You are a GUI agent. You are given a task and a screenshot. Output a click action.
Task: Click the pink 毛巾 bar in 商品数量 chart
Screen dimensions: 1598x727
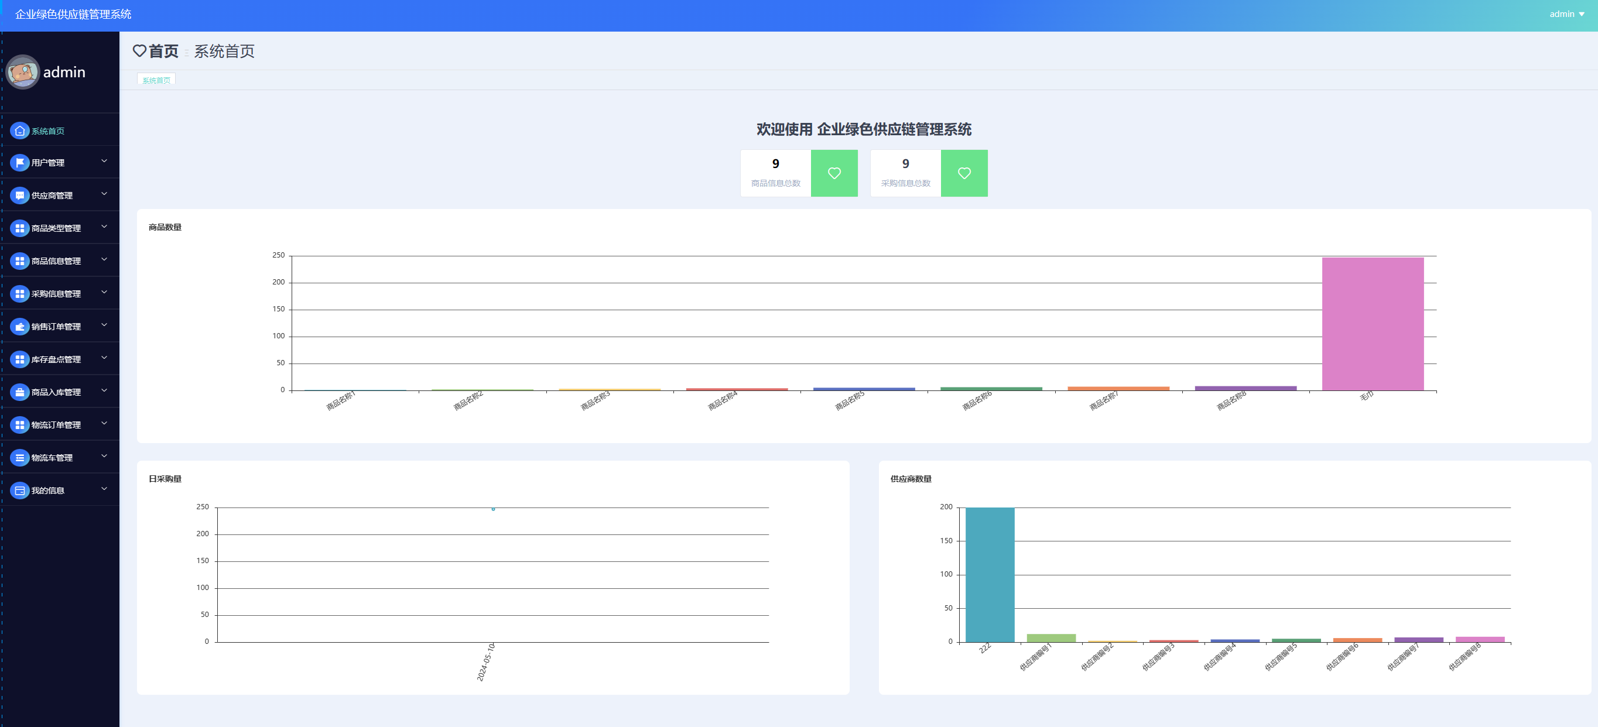click(1372, 324)
